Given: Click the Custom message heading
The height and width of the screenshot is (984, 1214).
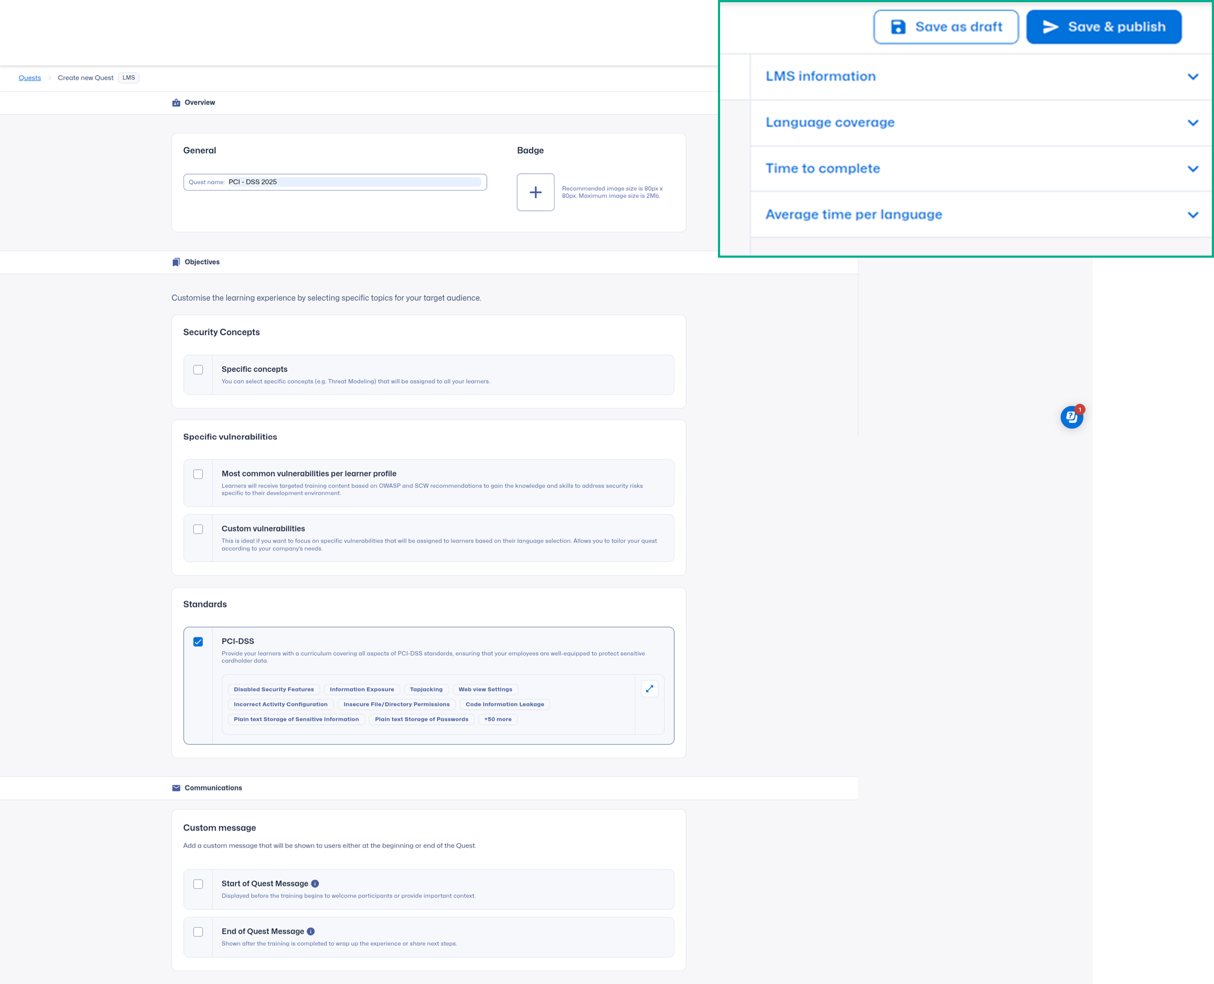Looking at the screenshot, I should 220,828.
